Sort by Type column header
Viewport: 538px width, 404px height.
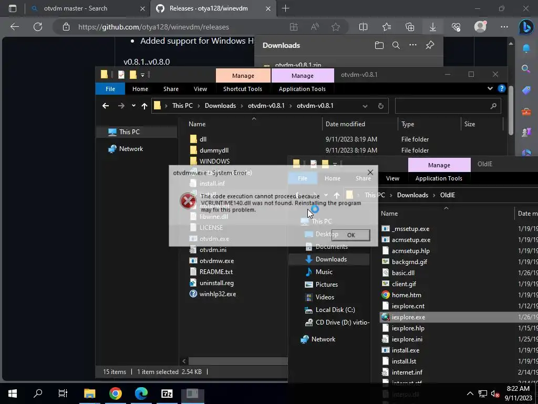[408, 124]
